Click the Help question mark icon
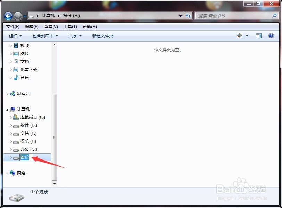Image resolution: width=282 pixels, height=208 pixels. [x=271, y=35]
